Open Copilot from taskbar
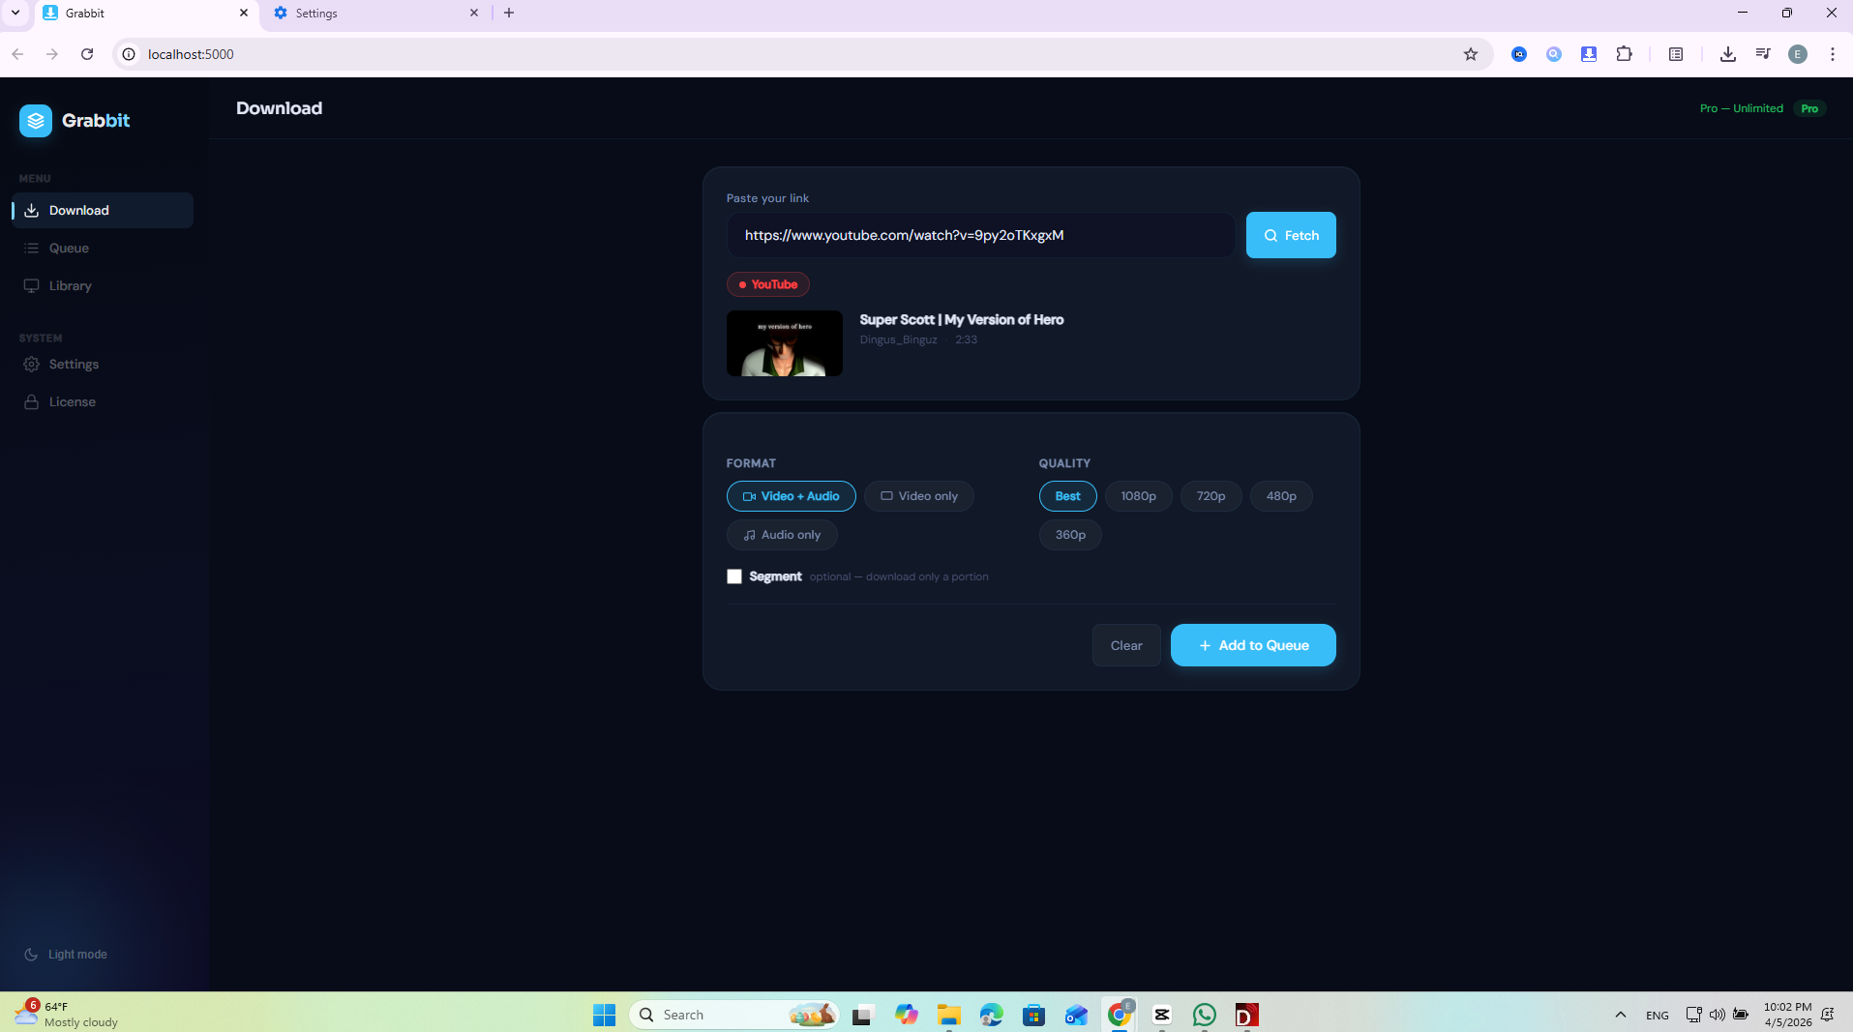1853x1032 pixels. pos(907,1015)
